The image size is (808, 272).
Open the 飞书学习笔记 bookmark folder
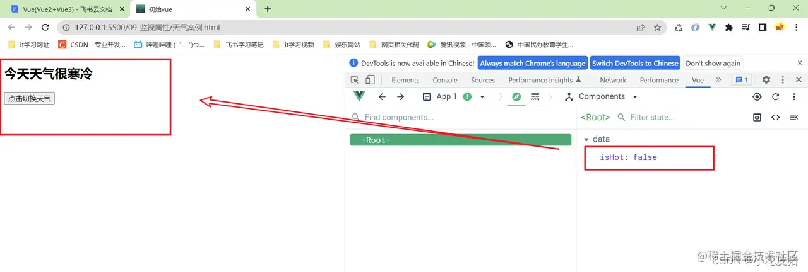(x=239, y=45)
